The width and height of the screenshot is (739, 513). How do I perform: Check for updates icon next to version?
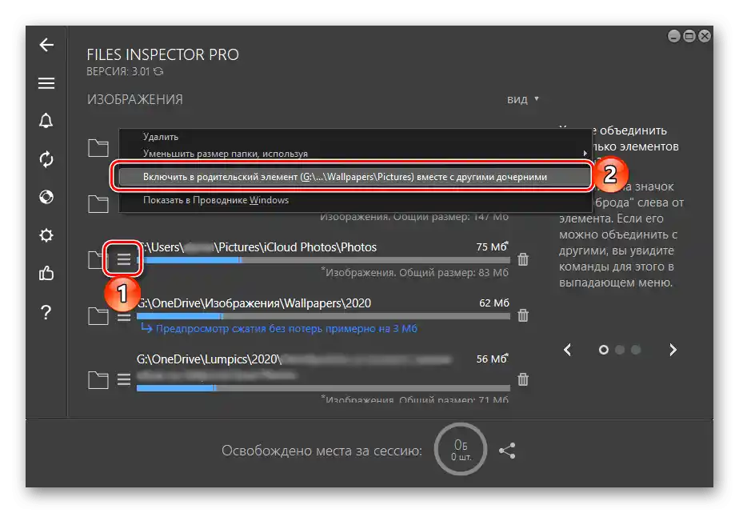(x=158, y=71)
